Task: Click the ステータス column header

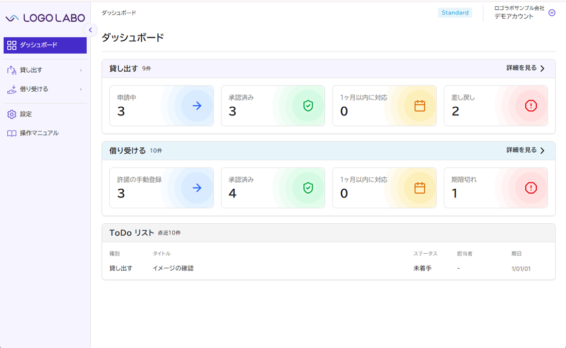Action: (425, 254)
